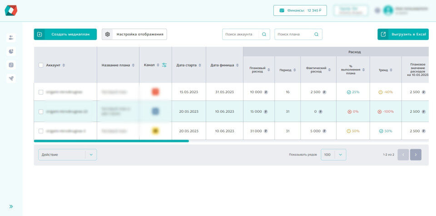Open the pie chart analytics sidebar icon
The width and height of the screenshot is (436, 216).
pos(11,51)
